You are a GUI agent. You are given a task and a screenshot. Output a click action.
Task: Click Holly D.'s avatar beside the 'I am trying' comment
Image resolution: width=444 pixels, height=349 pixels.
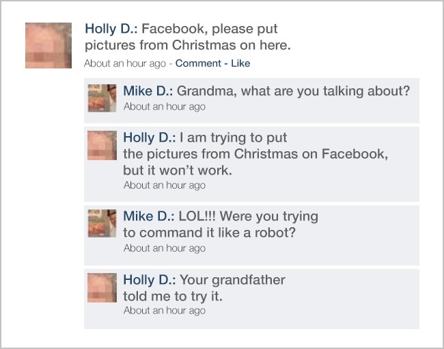(x=102, y=146)
